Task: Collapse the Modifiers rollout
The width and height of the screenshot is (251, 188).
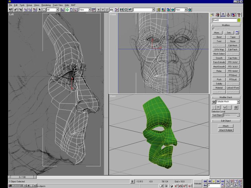Action: point(226,25)
